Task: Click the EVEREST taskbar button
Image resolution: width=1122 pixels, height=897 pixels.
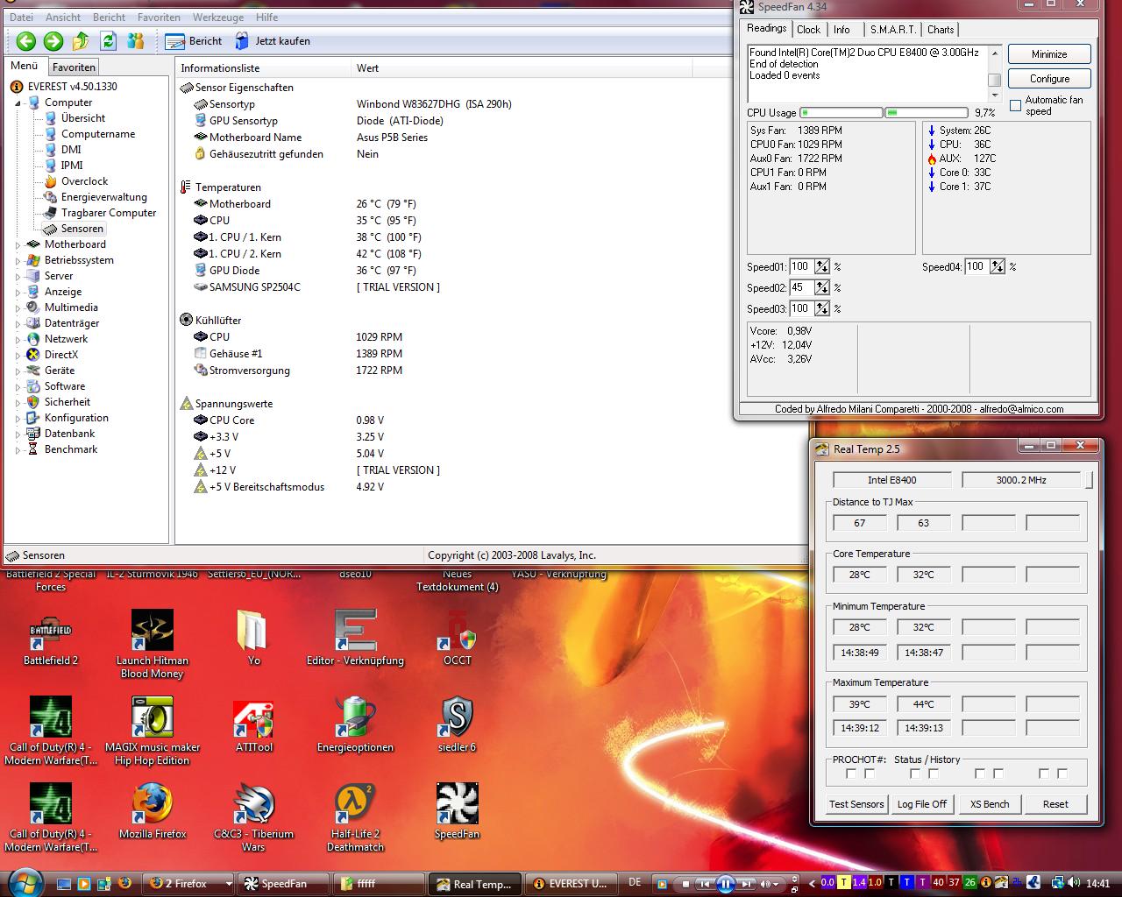Action: 570,884
